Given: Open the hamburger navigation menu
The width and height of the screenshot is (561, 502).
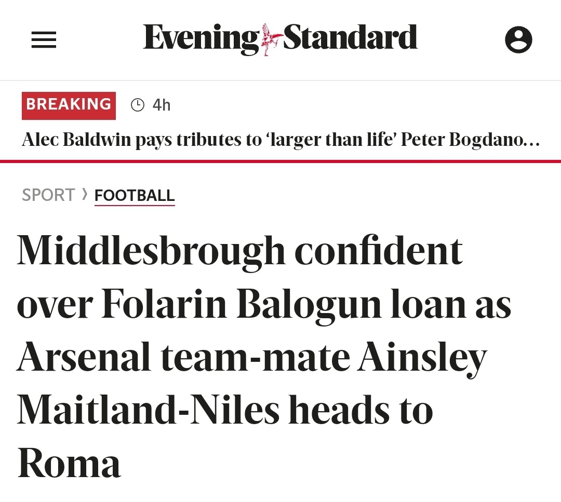Looking at the screenshot, I should 44,39.
